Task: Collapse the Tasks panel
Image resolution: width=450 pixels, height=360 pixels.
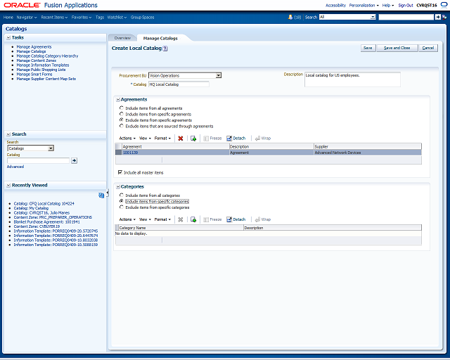Action: (x=8, y=37)
